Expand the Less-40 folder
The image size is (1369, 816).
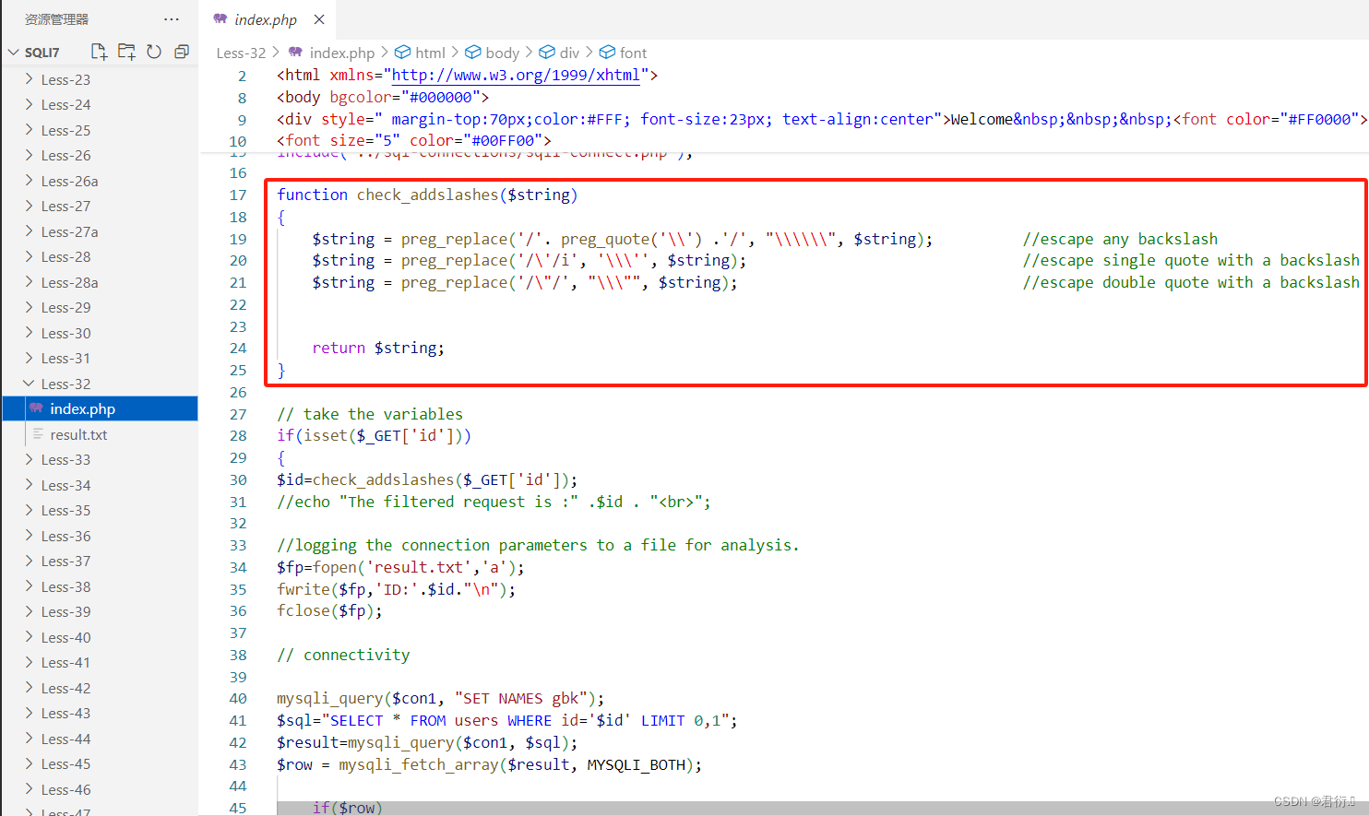pyautogui.click(x=99, y=637)
